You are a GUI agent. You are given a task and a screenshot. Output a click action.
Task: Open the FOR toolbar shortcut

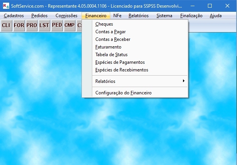[x=19, y=25]
